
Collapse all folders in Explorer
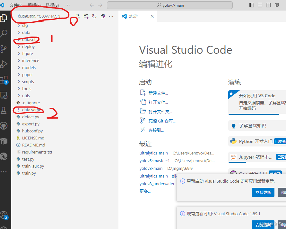pos(103,16)
